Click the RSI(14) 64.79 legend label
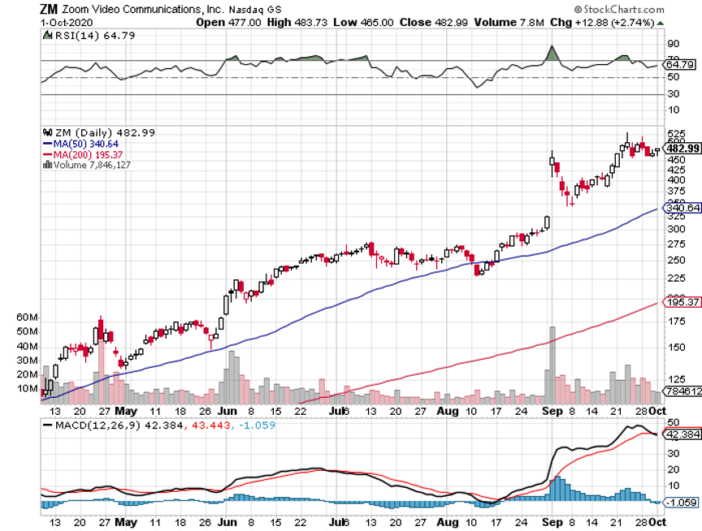 pyautogui.click(x=95, y=36)
